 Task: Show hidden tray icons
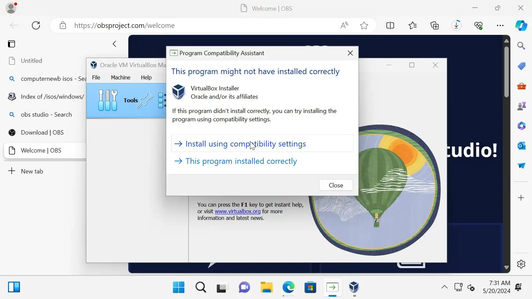[x=444, y=287]
